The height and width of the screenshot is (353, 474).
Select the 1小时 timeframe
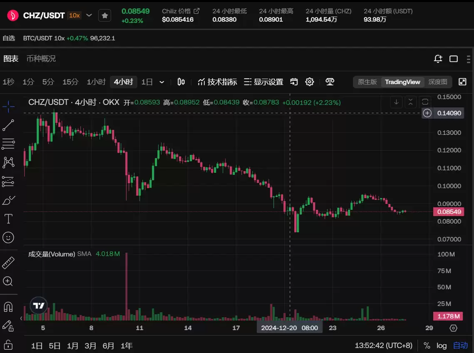pyautogui.click(x=96, y=82)
